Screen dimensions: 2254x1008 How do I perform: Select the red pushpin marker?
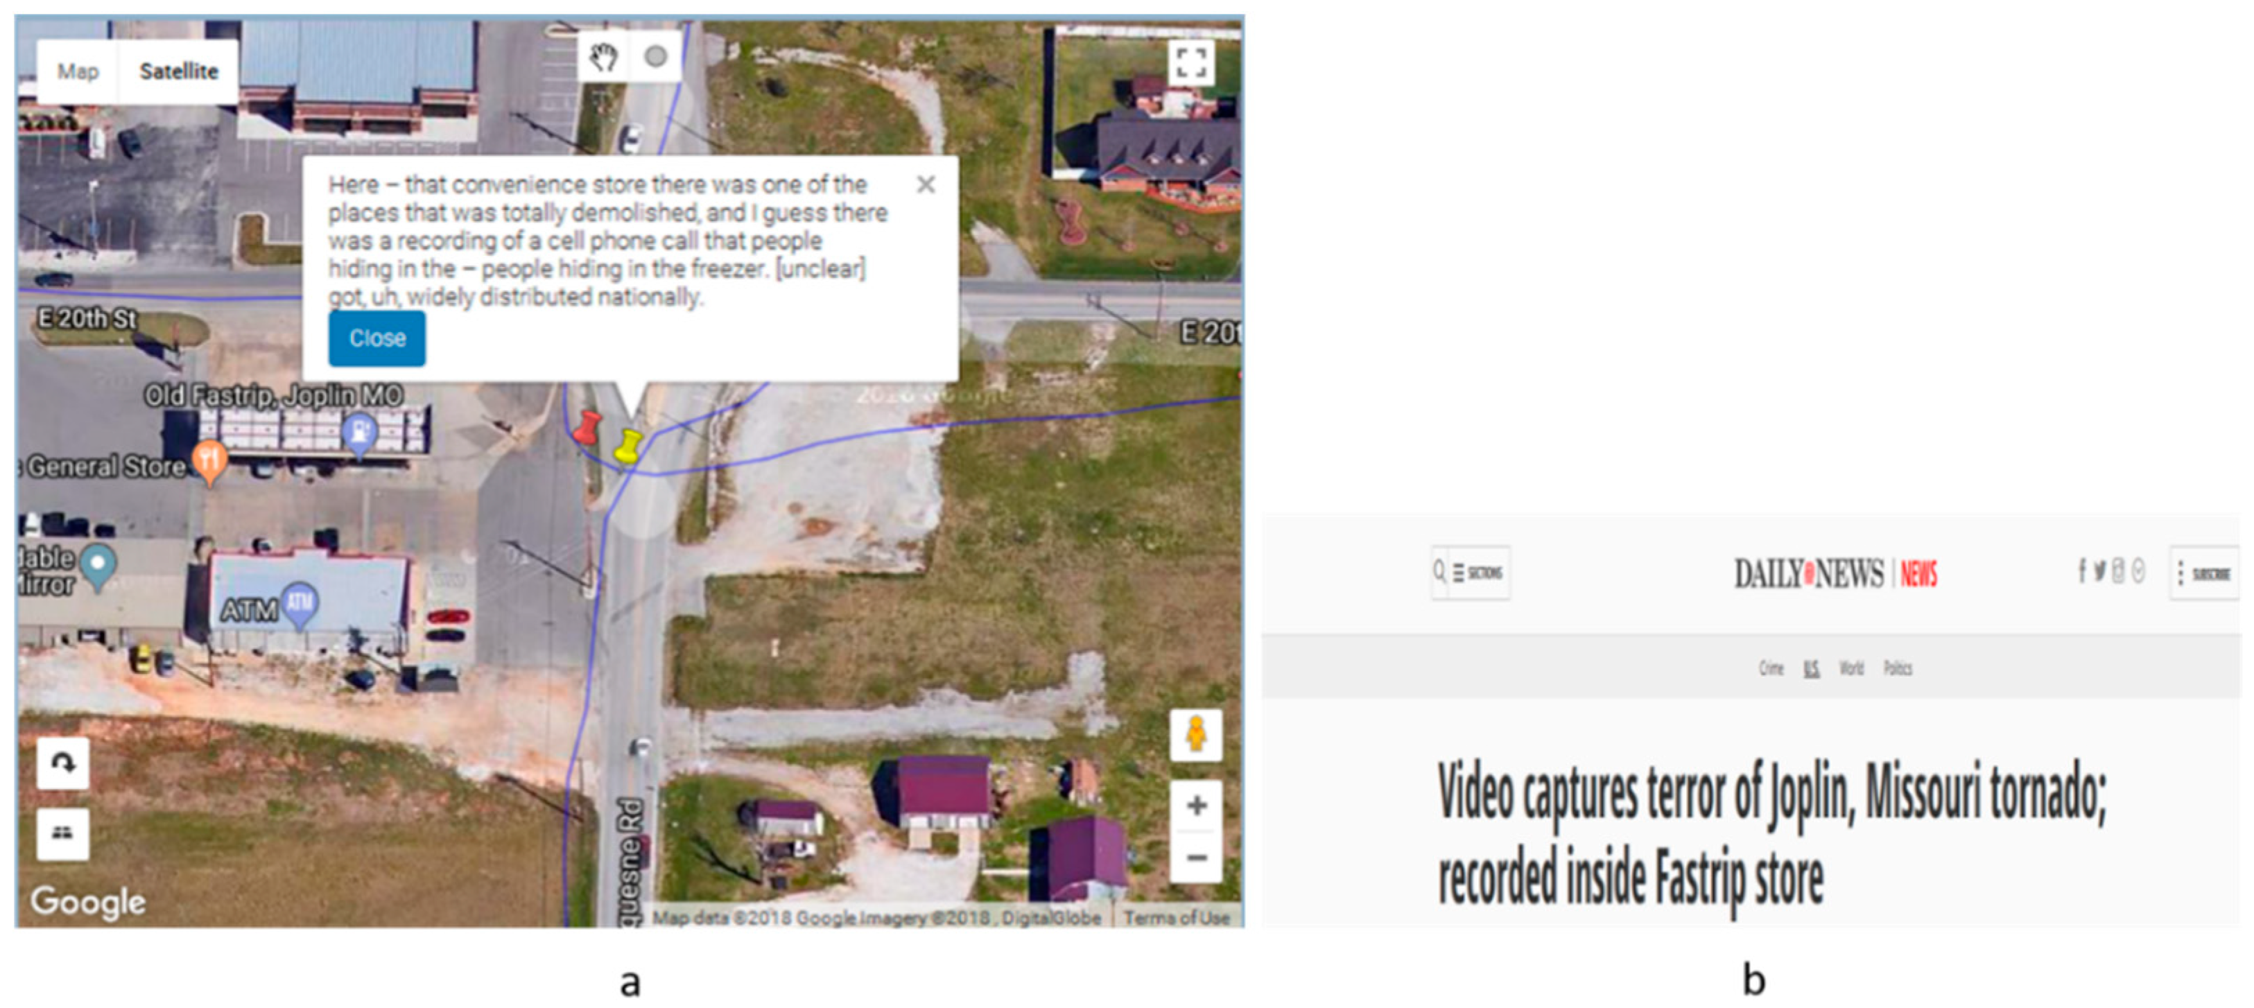pyautogui.click(x=587, y=428)
